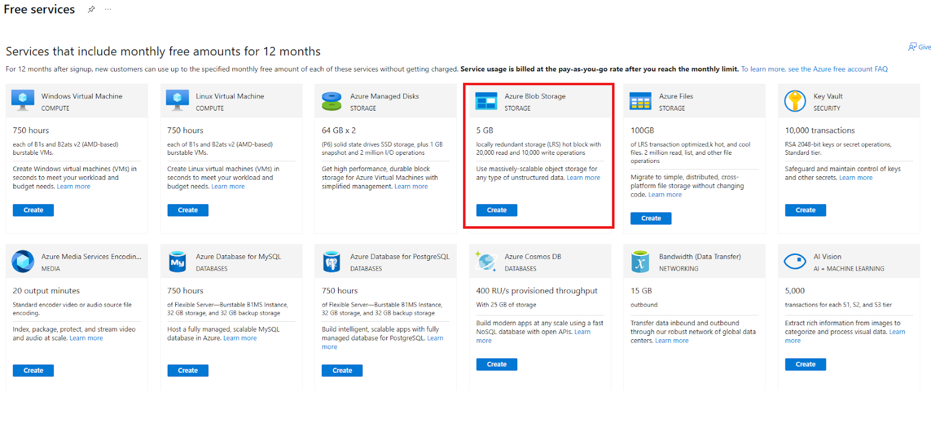Click the Azure Blob Storage title
This screenshot has height=441, width=931.
535,96
